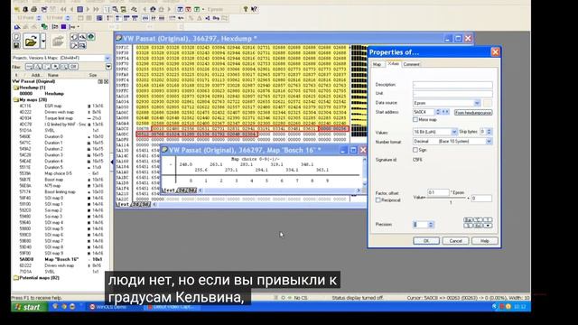Select the Duration 0 row in maps list
This screenshot has width=578, height=325.
click(61, 136)
